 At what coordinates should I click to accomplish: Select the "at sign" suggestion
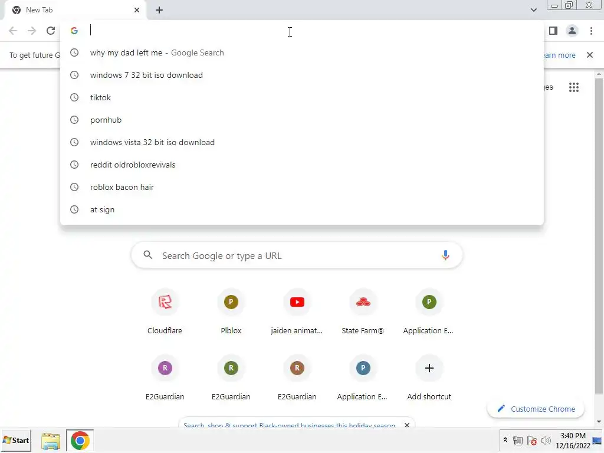click(302, 209)
